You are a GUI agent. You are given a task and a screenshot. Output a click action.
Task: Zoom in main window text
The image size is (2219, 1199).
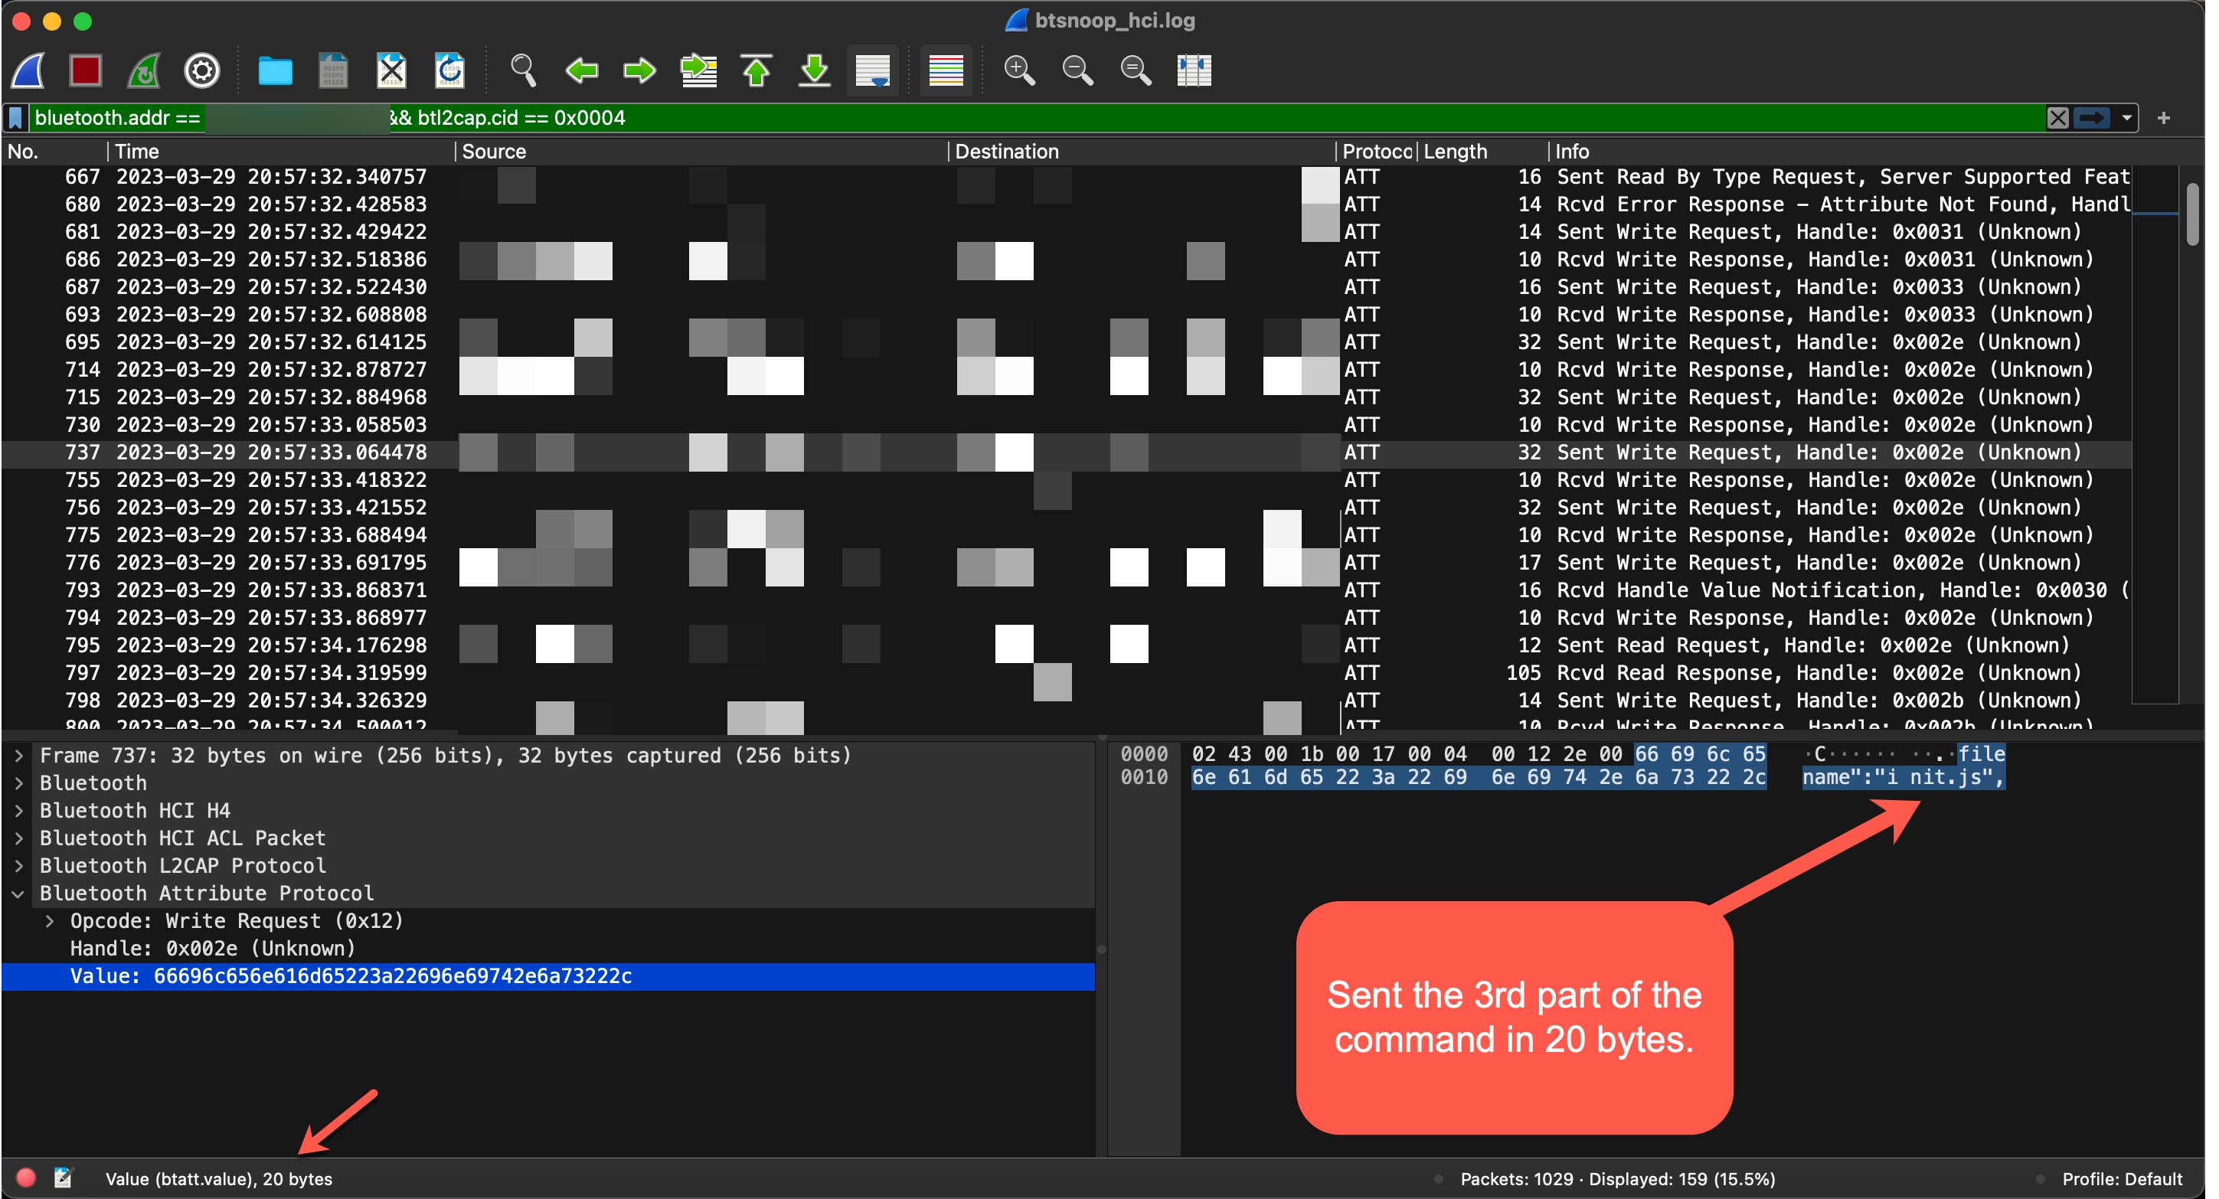[1020, 70]
